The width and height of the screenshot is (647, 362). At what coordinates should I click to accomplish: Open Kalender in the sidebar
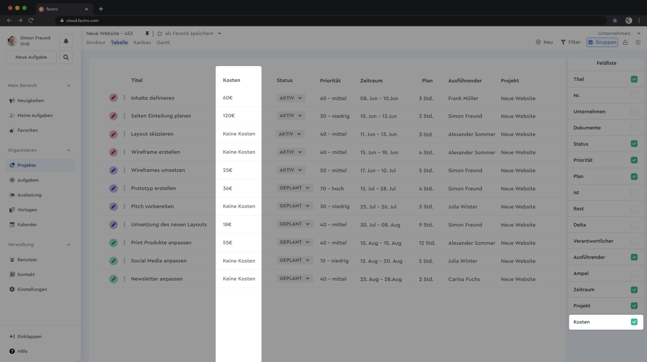pyautogui.click(x=27, y=224)
